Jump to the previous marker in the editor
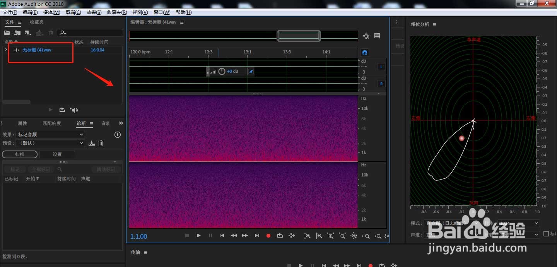557x267 pixels. [222, 235]
